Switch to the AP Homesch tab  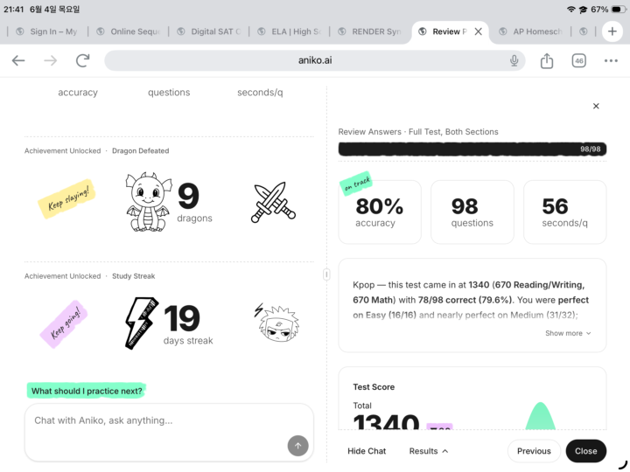(x=531, y=31)
